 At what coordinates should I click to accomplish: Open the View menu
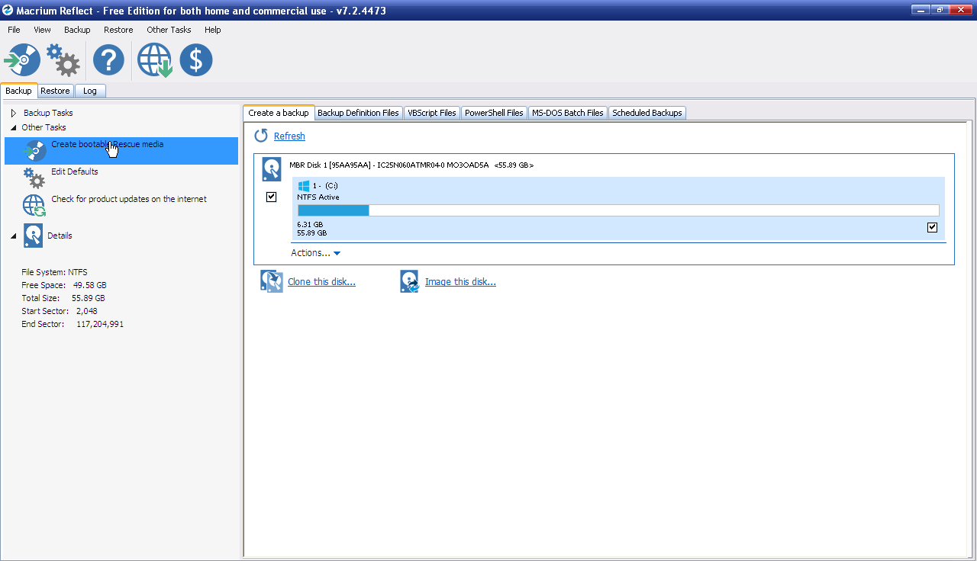click(42, 30)
